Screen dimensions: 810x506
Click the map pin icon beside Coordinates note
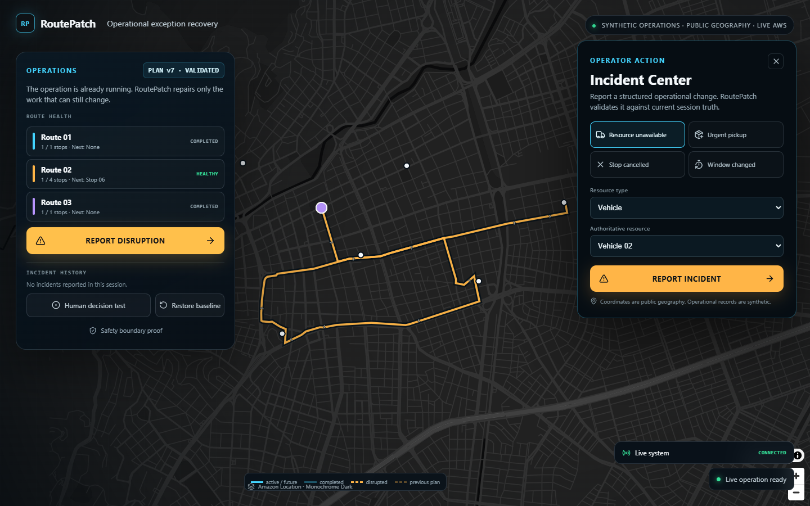pyautogui.click(x=593, y=301)
